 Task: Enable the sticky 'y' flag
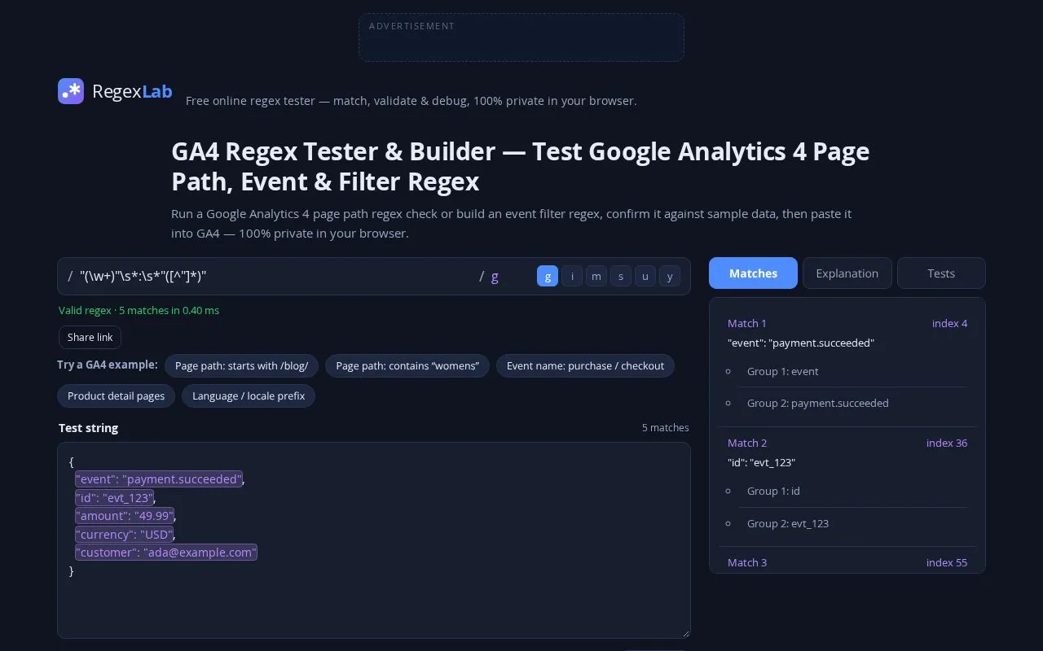coord(670,277)
